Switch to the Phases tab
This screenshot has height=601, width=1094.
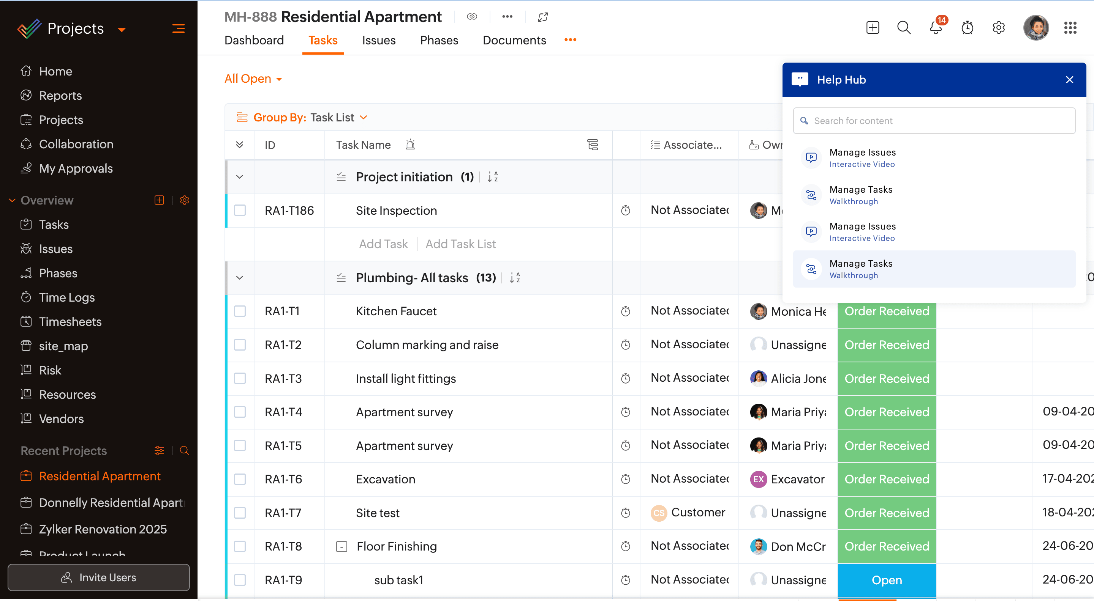click(439, 40)
